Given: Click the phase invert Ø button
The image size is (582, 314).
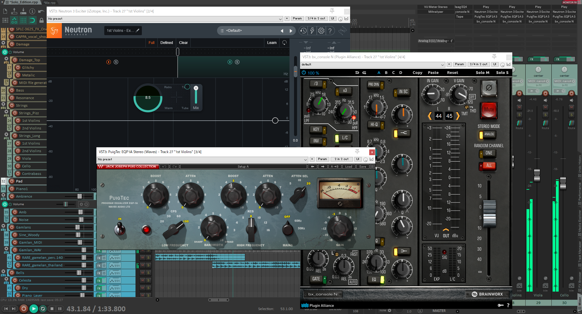Looking at the screenshot, I should [x=489, y=88].
